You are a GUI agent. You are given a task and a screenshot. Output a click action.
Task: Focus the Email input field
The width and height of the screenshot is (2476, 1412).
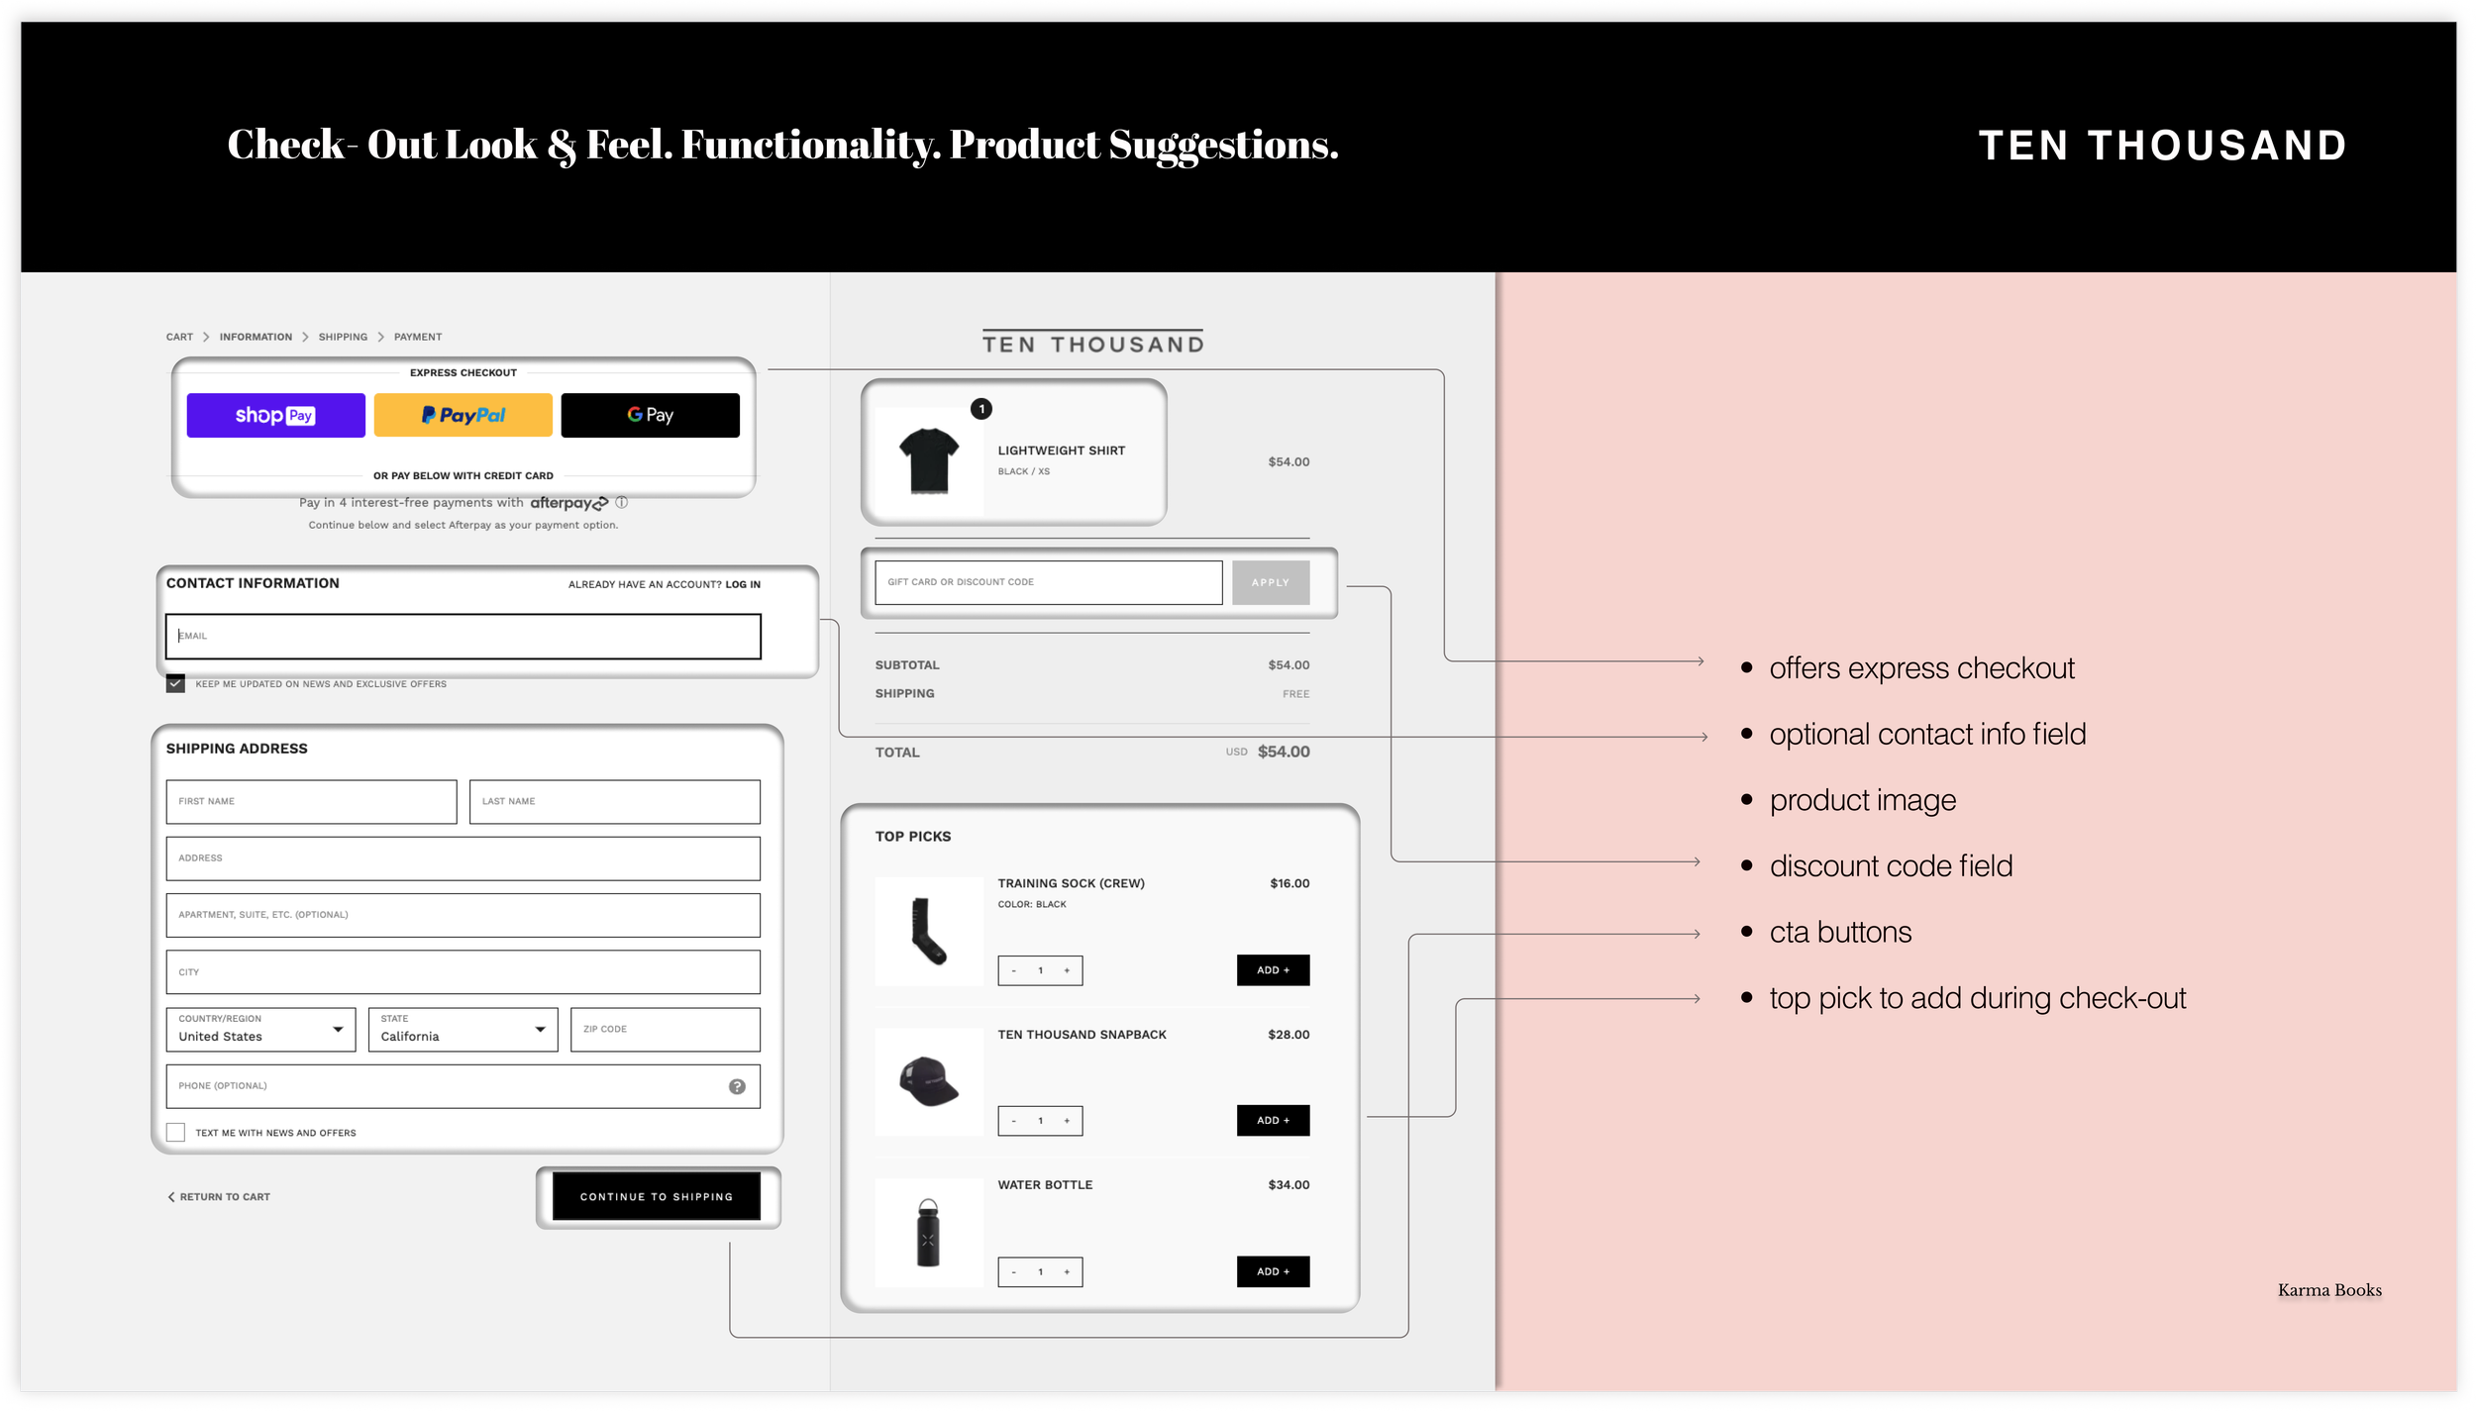coord(463,636)
